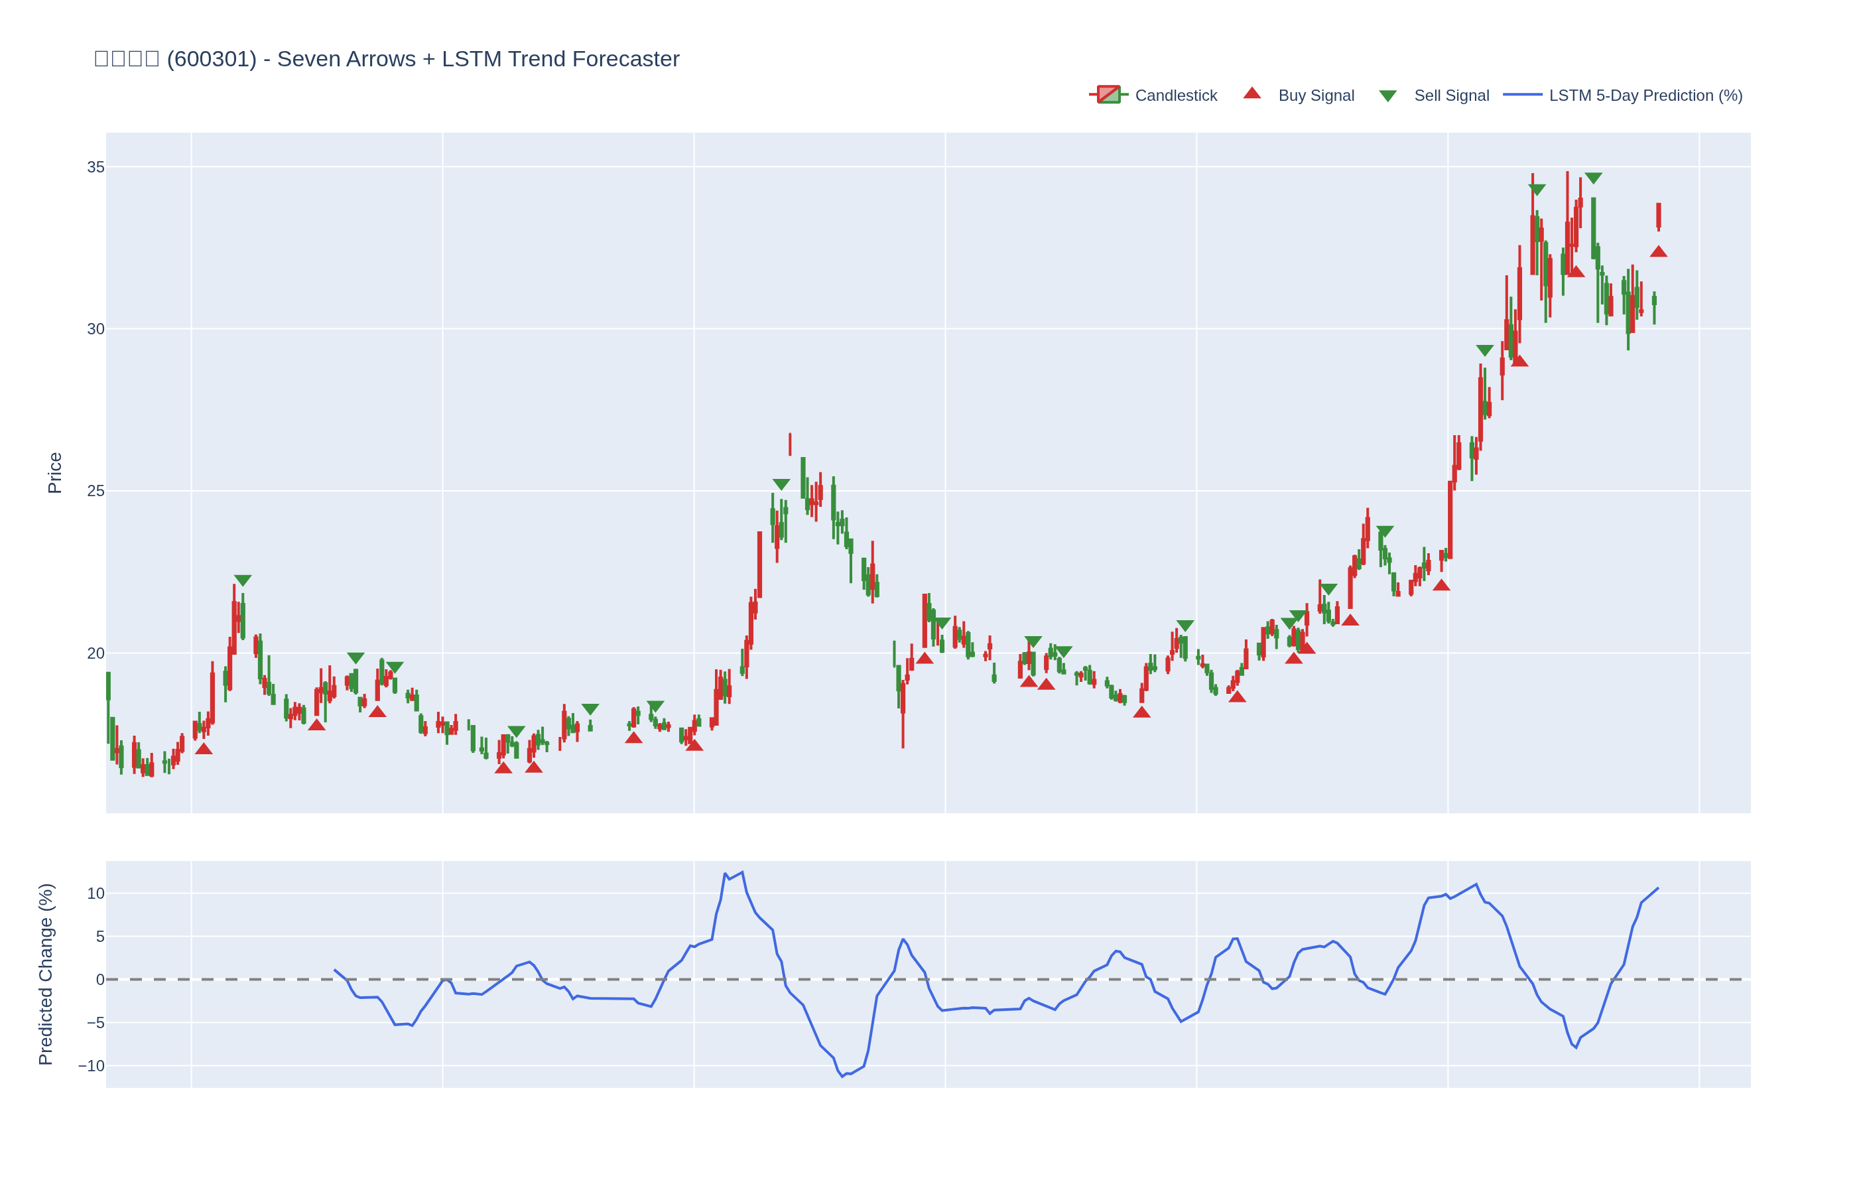1857x1194 pixels.
Task: Click the highest sell signal marker
Action: point(1594,178)
